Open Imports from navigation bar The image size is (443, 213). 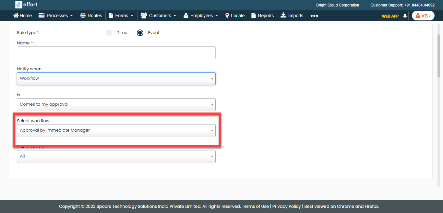coord(292,16)
